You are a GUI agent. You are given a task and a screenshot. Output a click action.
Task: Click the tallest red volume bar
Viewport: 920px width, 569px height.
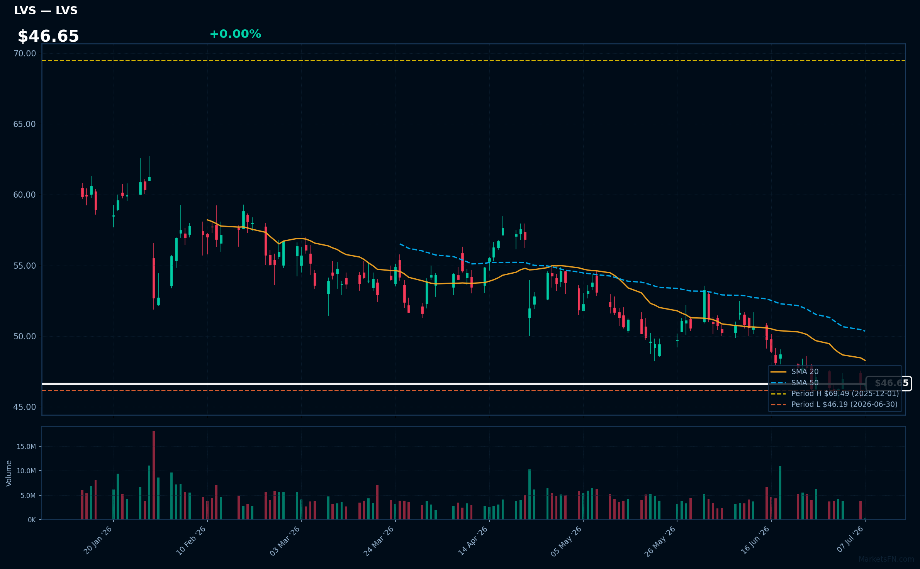click(154, 475)
